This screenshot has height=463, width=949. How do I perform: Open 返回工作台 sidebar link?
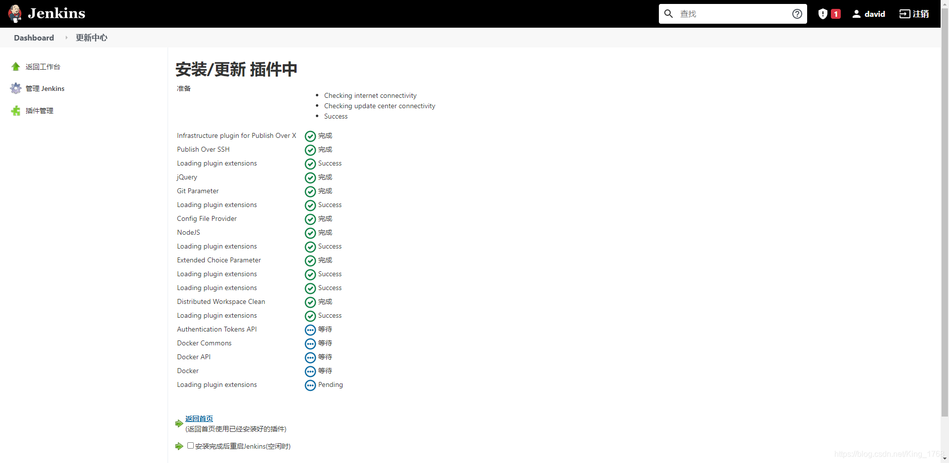pos(43,67)
